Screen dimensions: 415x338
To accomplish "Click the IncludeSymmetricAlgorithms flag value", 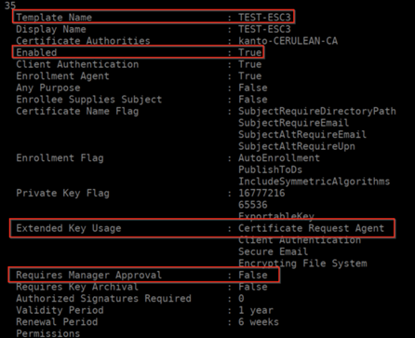I will [315, 182].
